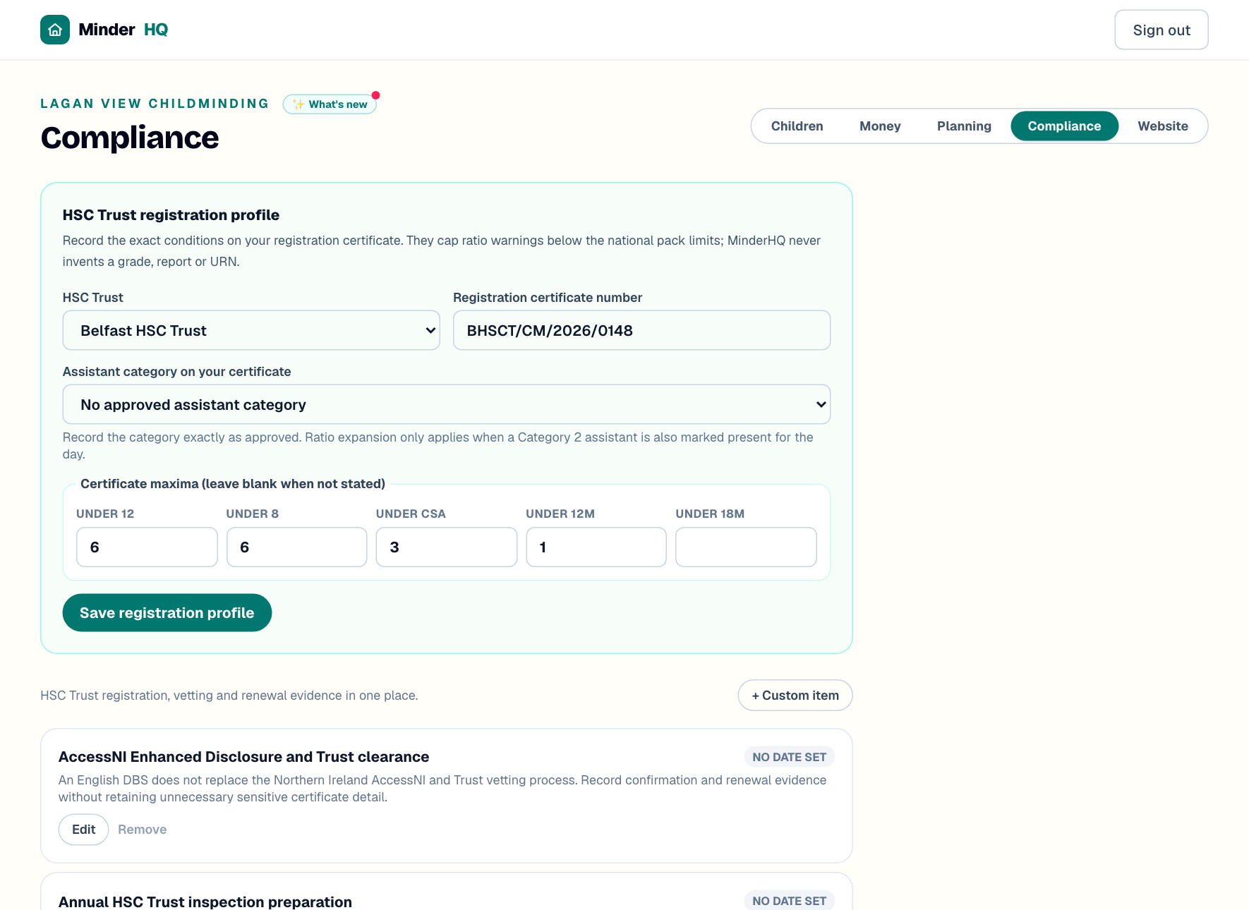
Task: Click the 'HSC Trust registration profile' heading
Action: [x=171, y=215]
